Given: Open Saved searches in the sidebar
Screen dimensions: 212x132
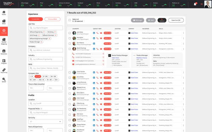Looking at the screenshot, I should pyautogui.click(x=4, y=80).
